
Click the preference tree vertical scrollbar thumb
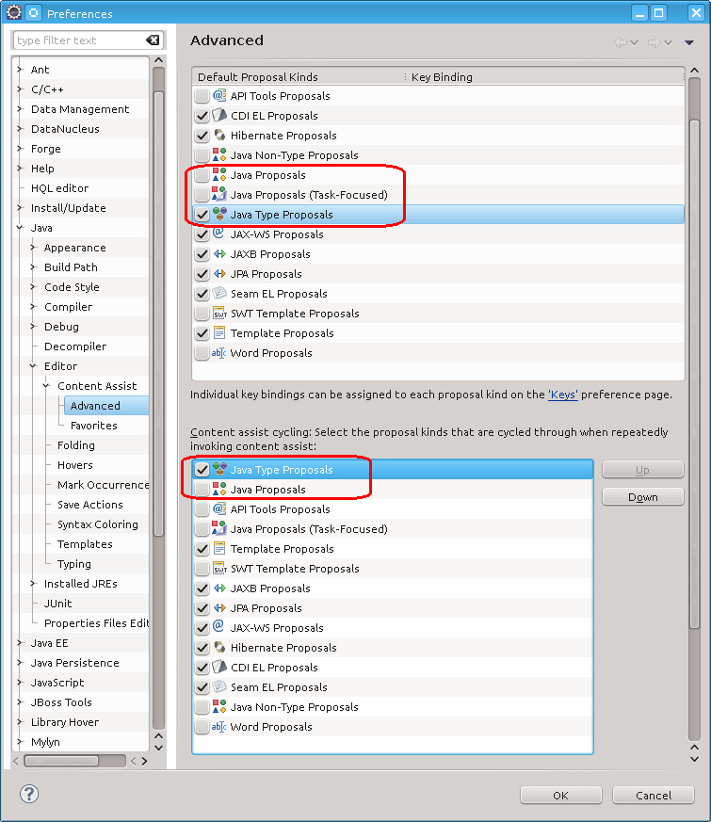[159, 314]
